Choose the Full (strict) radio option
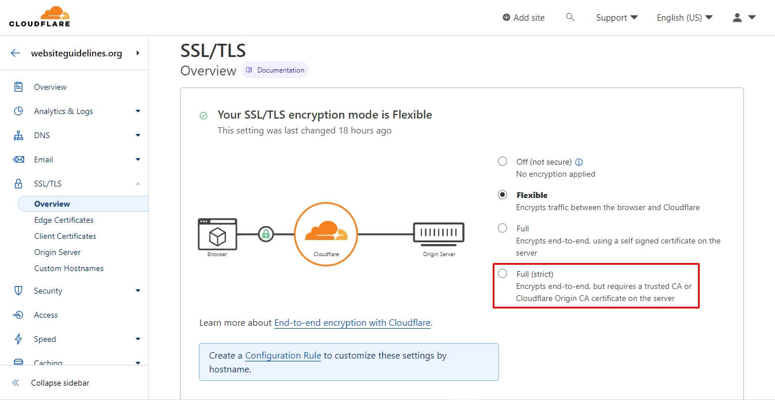The image size is (775, 400). tap(502, 273)
